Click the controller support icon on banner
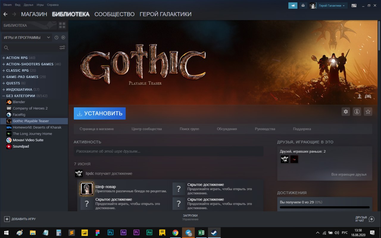 tap(368, 96)
